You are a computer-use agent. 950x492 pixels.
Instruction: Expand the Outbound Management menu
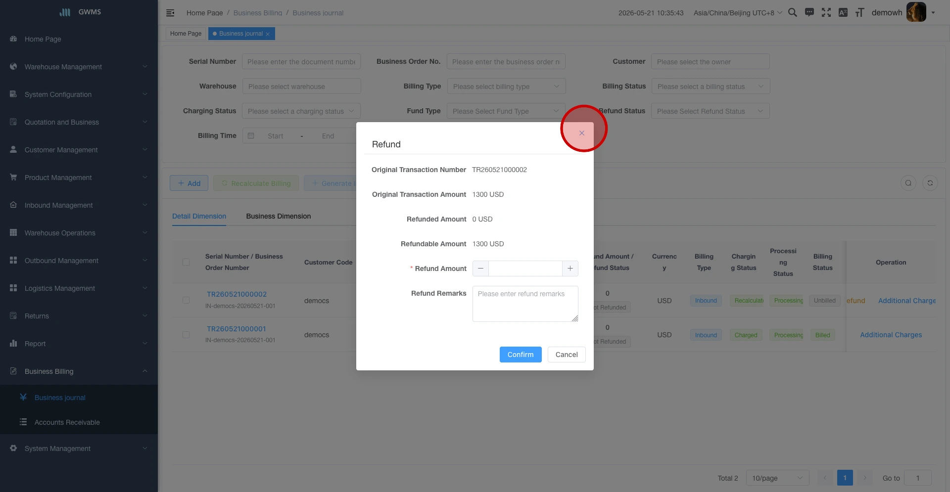[x=79, y=260]
